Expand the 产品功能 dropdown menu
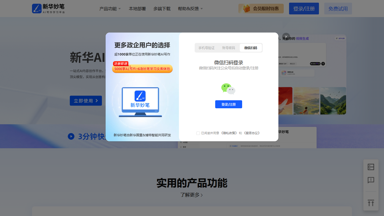This screenshot has width=384, height=216. (110, 9)
